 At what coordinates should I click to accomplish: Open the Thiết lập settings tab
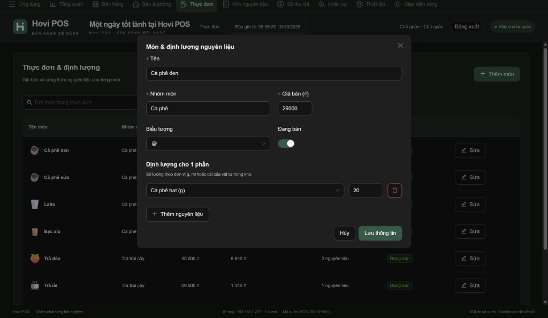pyautogui.click(x=370, y=4)
